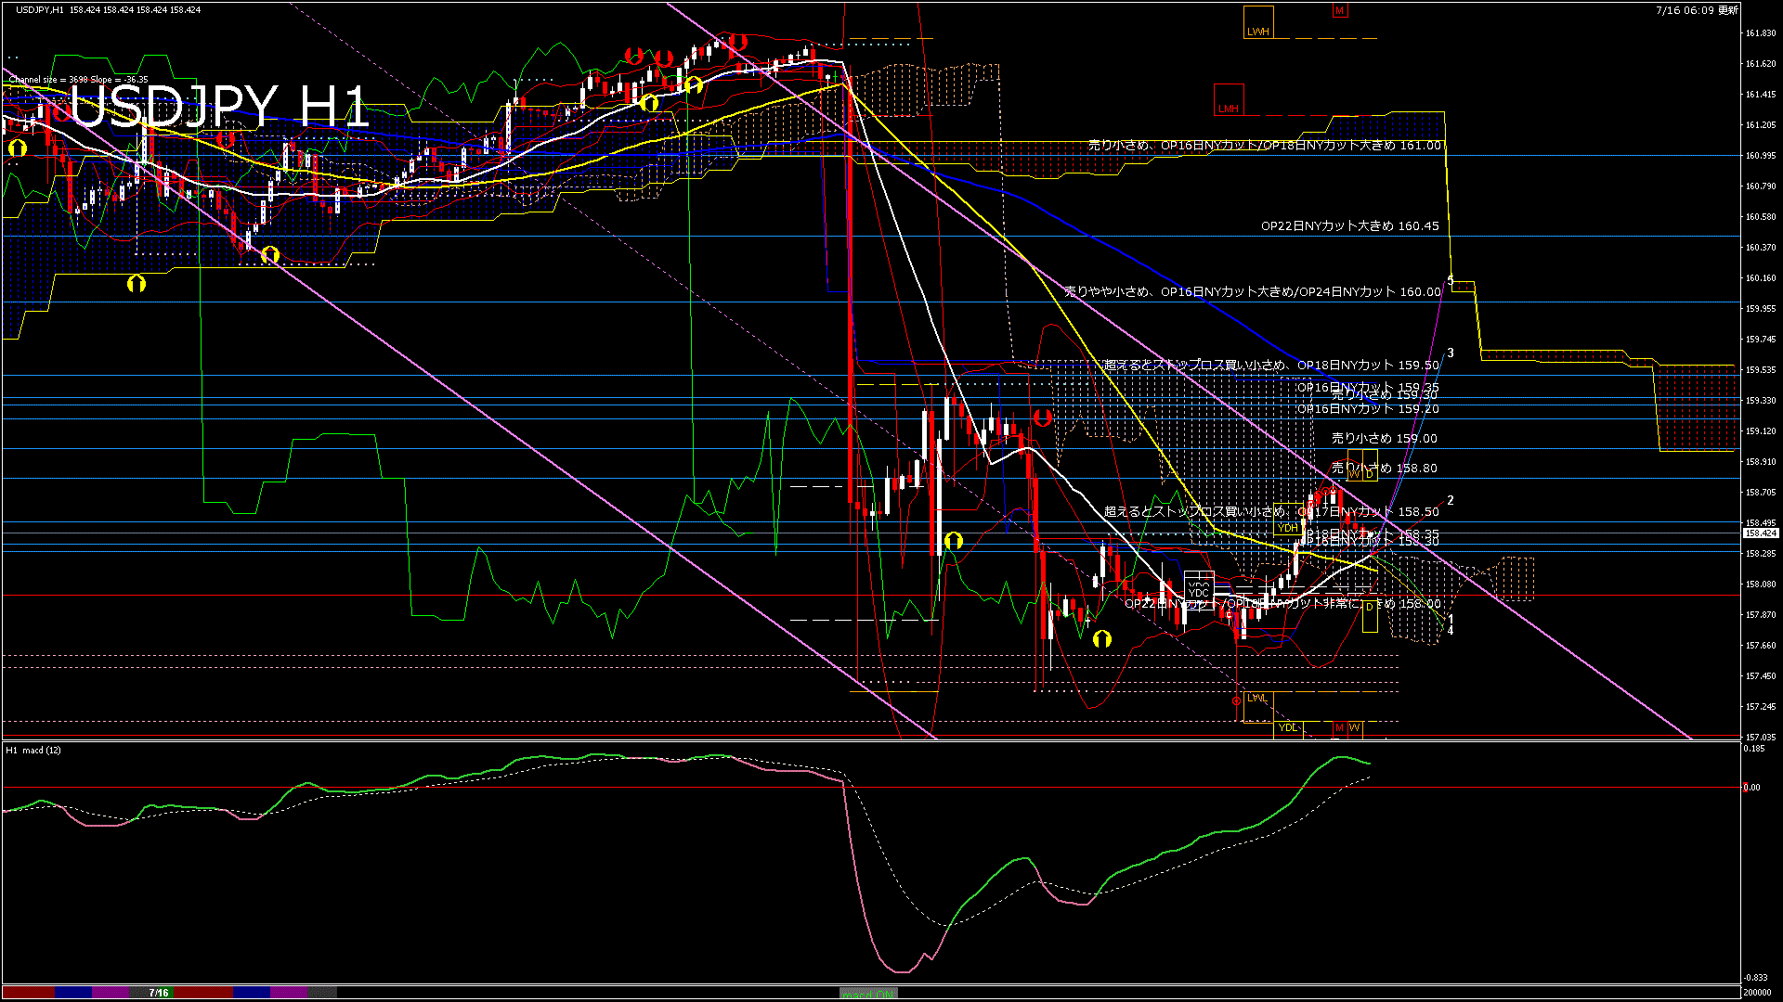The width and height of the screenshot is (1783, 1002).
Task: Click the 7/16 06:09 更新 update label
Action: tap(1697, 10)
